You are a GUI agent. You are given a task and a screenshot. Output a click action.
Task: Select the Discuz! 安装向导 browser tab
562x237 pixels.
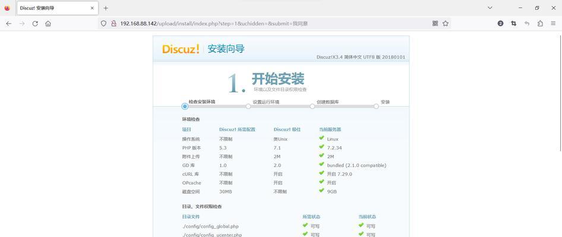pyautogui.click(x=57, y=8)
